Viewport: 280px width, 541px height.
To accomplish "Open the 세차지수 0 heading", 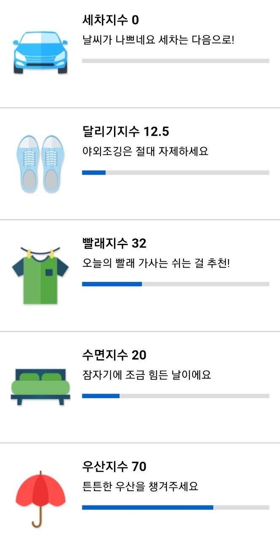I will click(x=110, y=20).
